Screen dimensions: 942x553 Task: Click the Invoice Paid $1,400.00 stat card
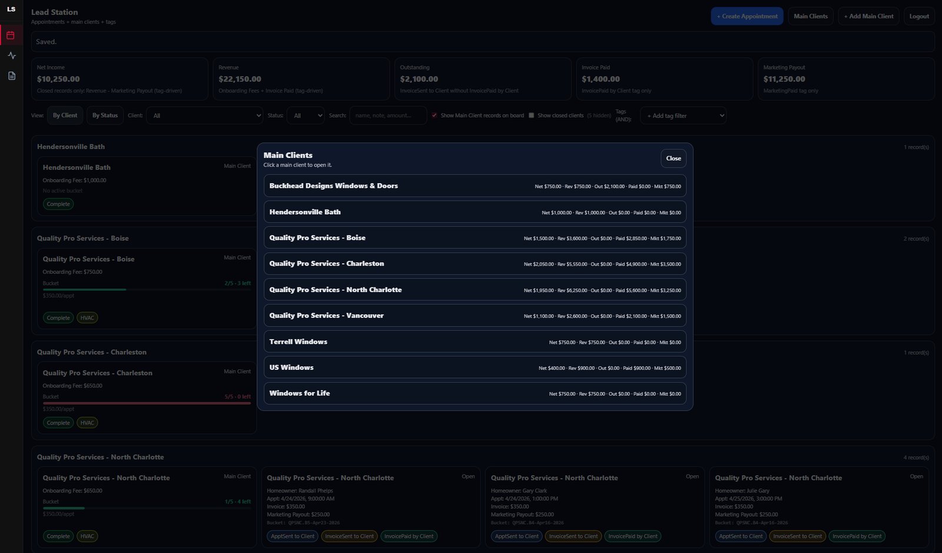click(664, 79)
